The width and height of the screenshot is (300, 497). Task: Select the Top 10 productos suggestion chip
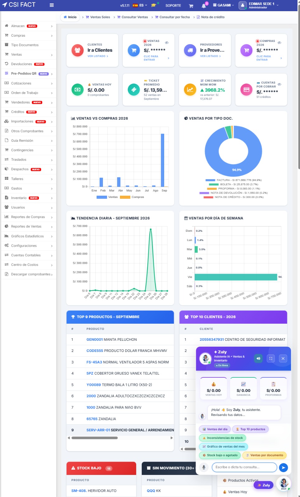[250, 429]
